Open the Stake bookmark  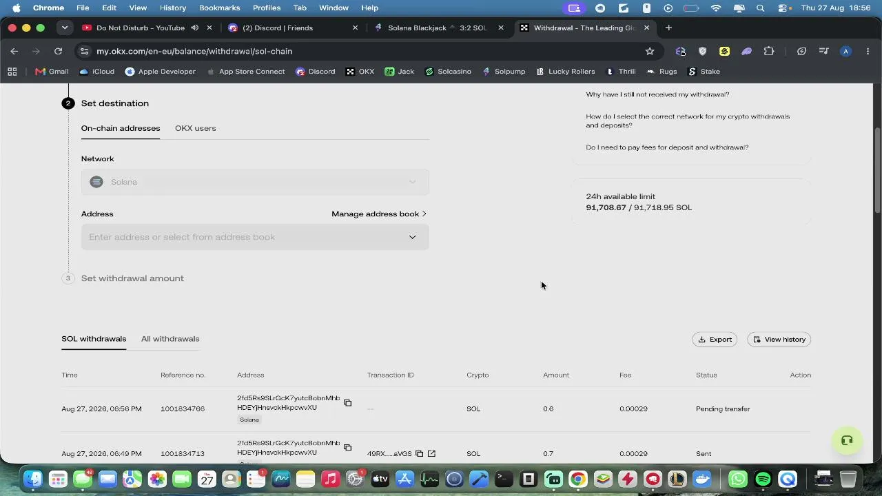pos(704,71)
